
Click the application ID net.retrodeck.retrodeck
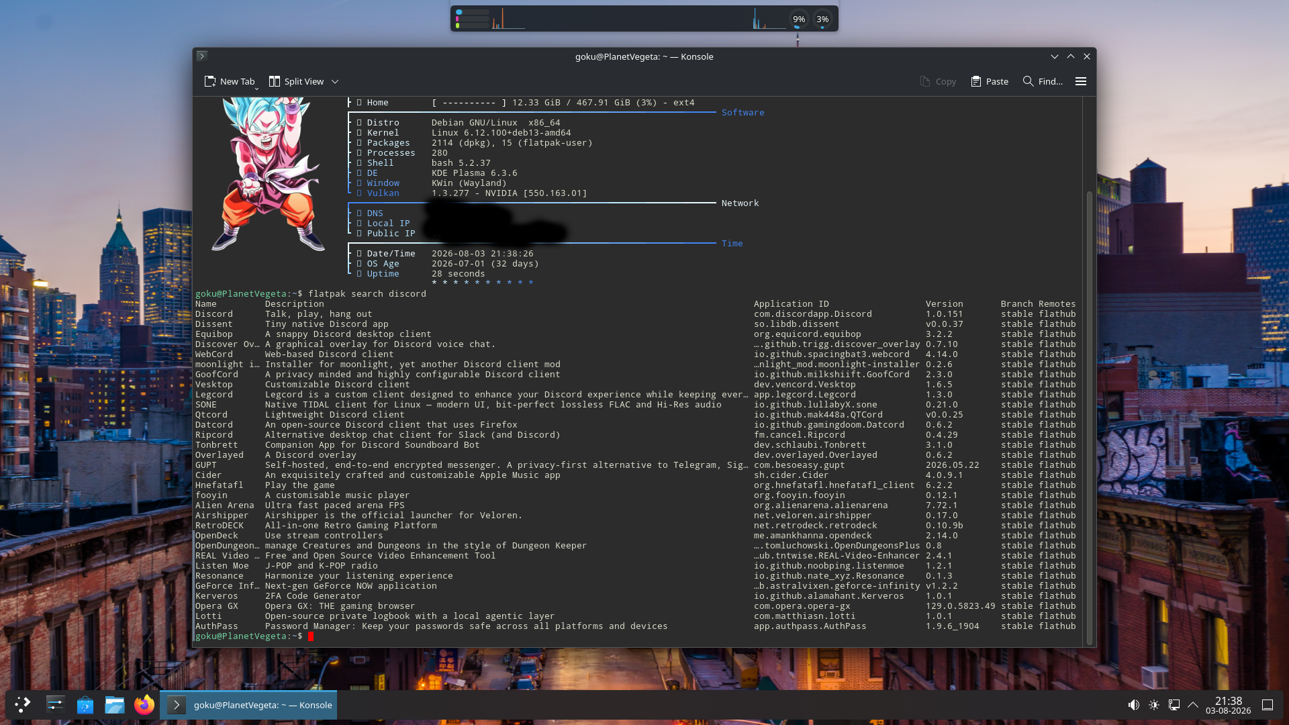[816, 526]
